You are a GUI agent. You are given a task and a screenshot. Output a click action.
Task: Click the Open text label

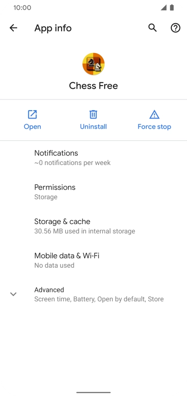coord(32,127)
